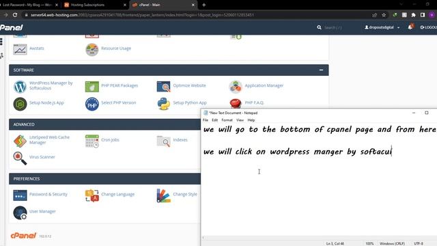Click the Select PHP Version icon

click(92, 104)
